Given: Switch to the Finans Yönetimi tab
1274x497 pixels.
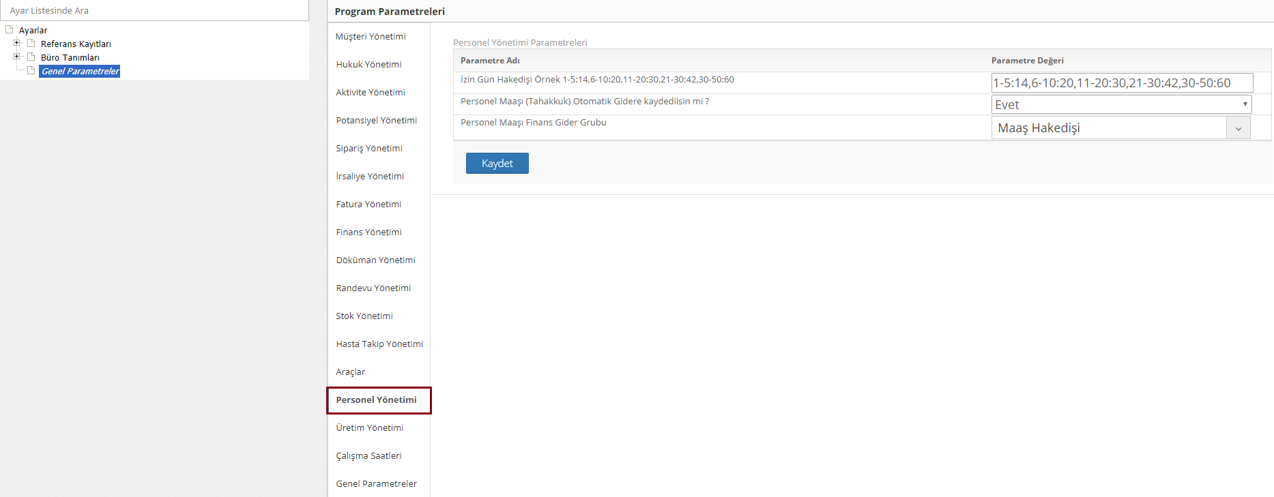Looking at the screenshot, I should (368, 232).
